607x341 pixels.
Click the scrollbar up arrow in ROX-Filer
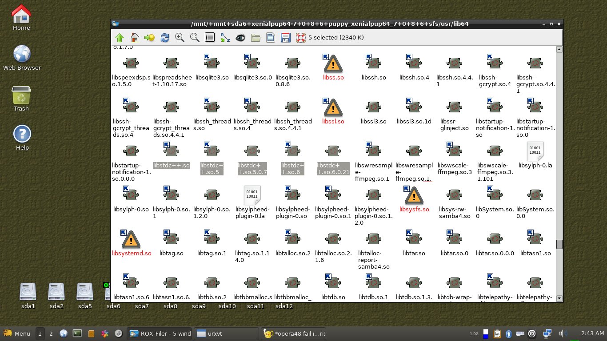(x=559, y=49)
